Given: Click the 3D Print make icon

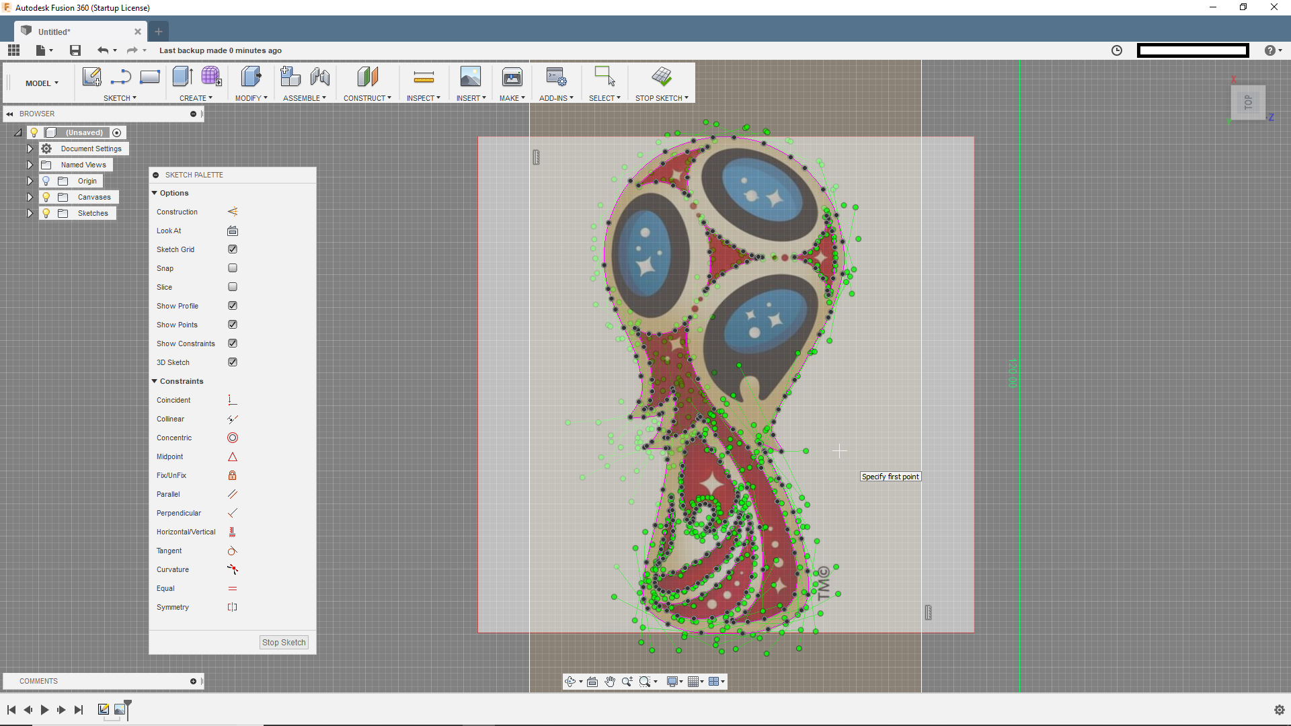Looking at the screenshot, I should click(512, 77).
